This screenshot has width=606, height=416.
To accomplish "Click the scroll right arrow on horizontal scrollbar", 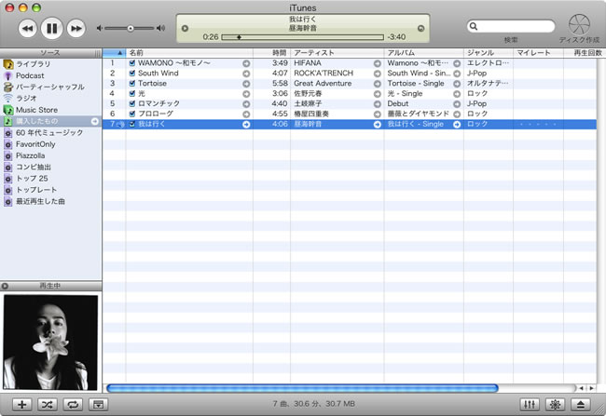I will point(591,388).
